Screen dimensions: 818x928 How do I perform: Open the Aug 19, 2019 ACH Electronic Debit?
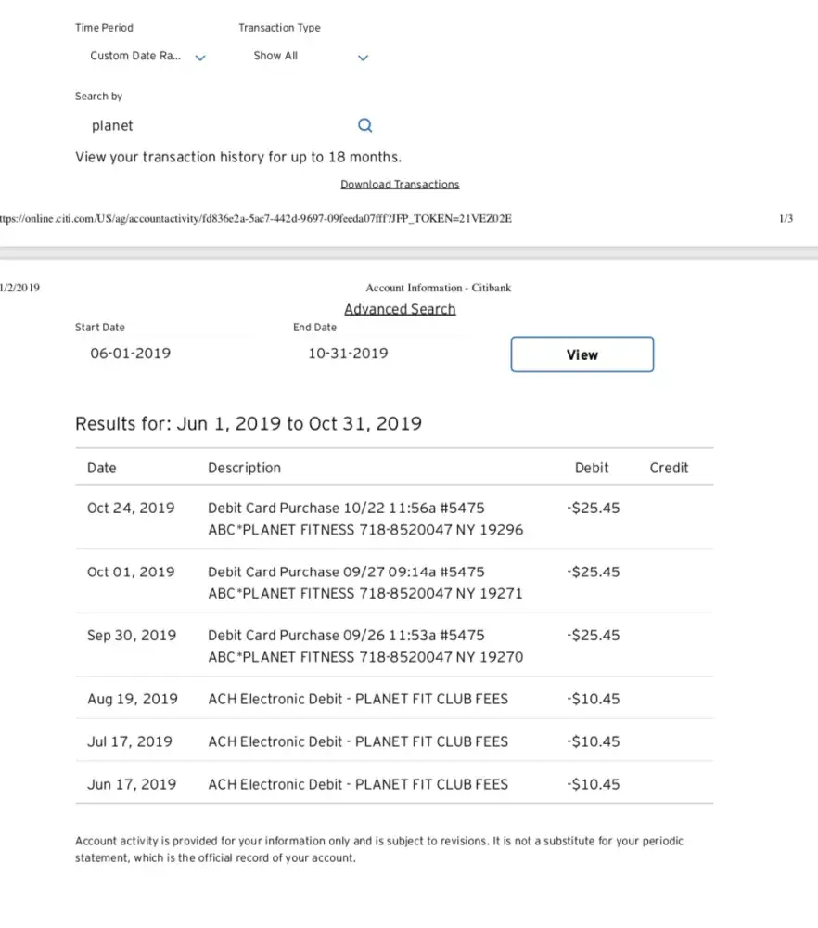(x=358, y=699)
